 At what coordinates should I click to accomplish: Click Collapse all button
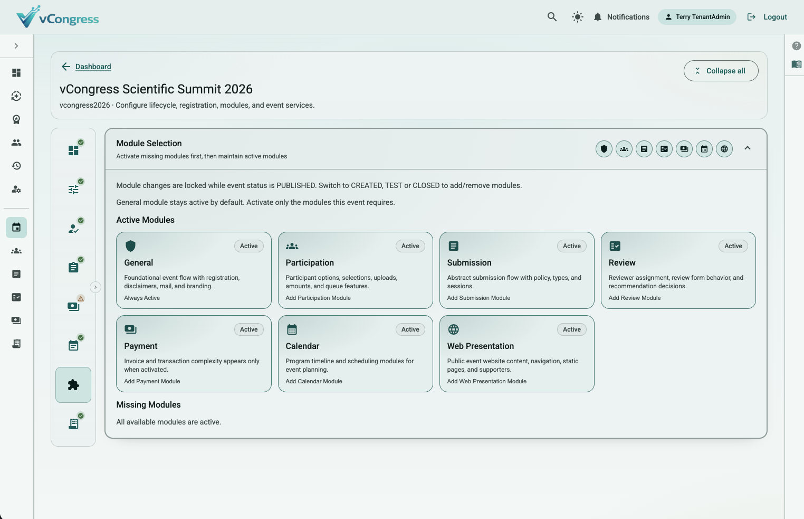click(721, 71)
